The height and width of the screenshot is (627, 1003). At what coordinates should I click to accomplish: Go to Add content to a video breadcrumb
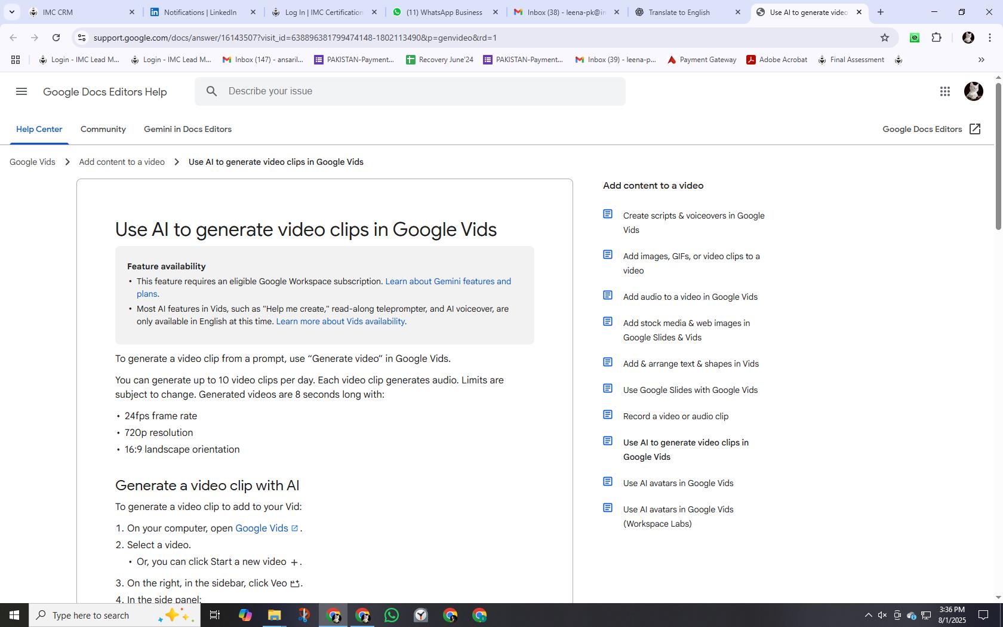(x=122, y=162)
